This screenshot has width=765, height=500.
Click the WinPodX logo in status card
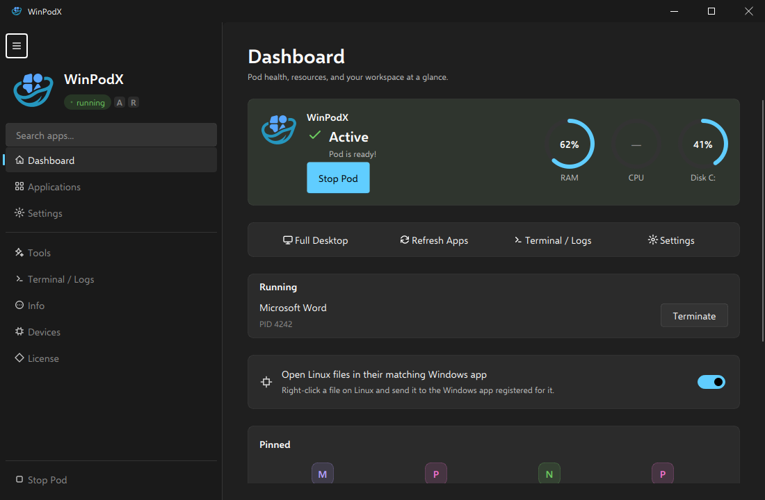[x=279, y=130]
